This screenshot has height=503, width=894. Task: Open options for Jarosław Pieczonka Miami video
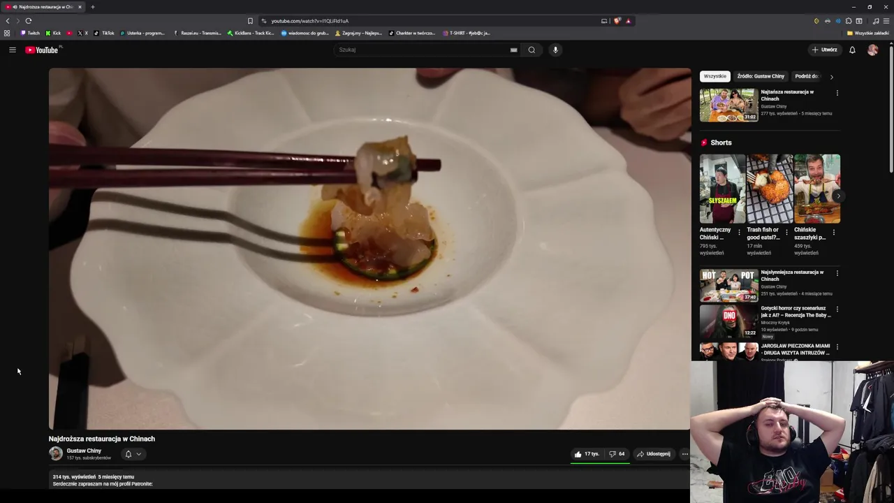click(837, 347)
